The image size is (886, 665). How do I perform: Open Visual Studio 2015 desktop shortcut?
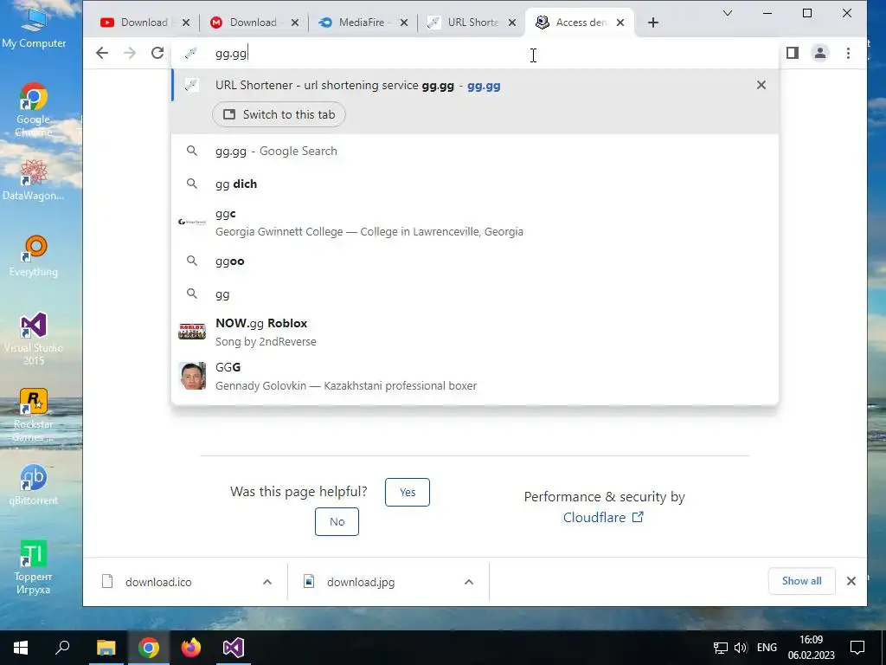[34, 339]
